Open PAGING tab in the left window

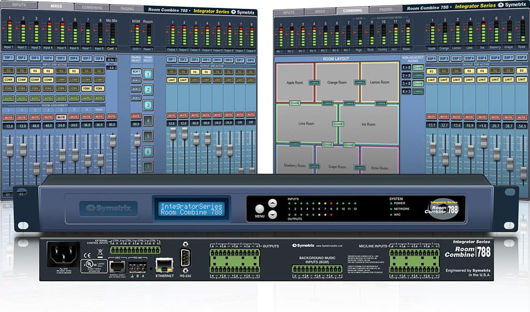tap(127, 9)
